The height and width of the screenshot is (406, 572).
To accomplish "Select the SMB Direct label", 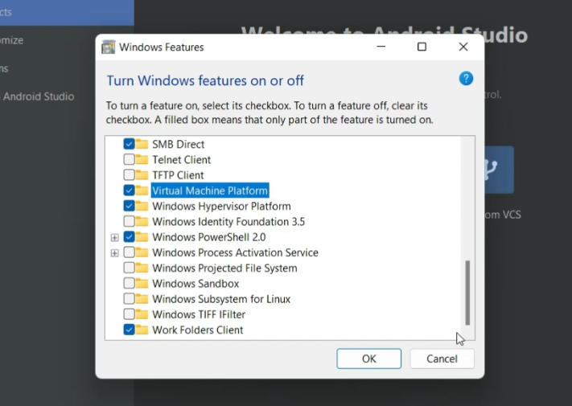I will [x=178, y=145].
